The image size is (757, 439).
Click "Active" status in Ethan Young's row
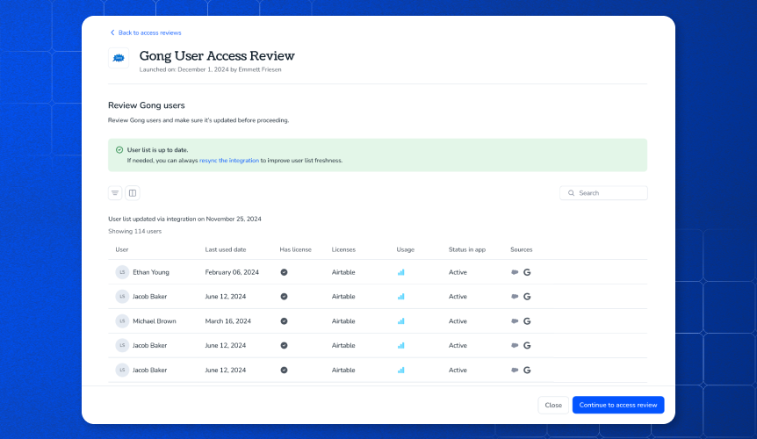pos(458,272)
